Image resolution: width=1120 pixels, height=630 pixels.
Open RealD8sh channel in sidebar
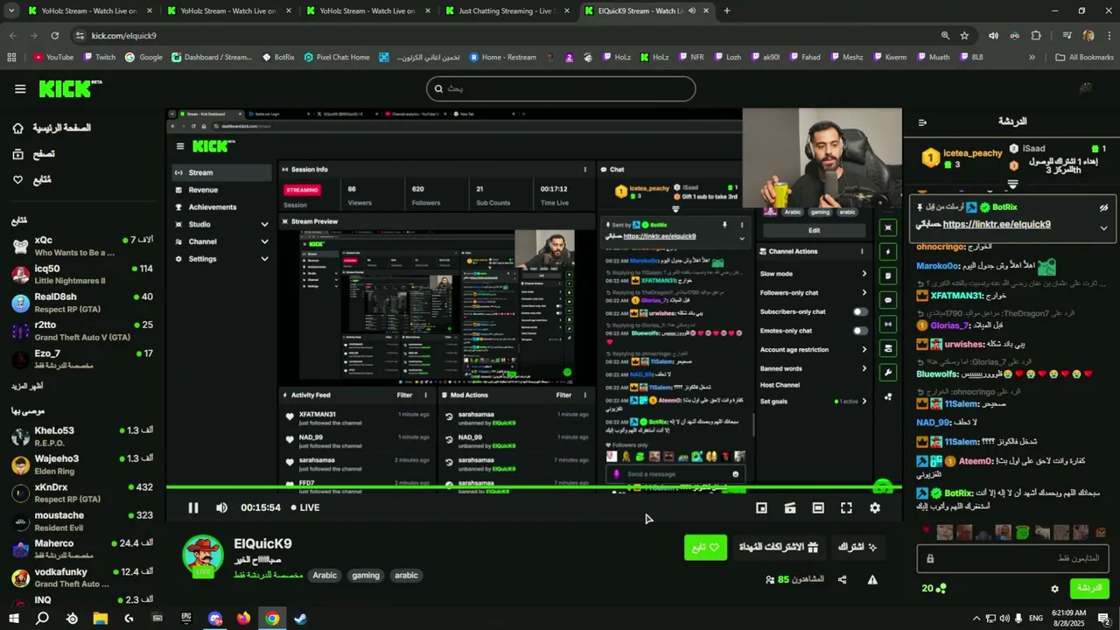tap(82, 303)
